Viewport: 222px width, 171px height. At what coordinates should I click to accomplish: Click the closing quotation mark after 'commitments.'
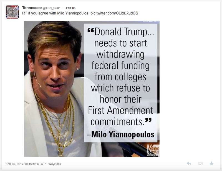[x=148, y=120]
